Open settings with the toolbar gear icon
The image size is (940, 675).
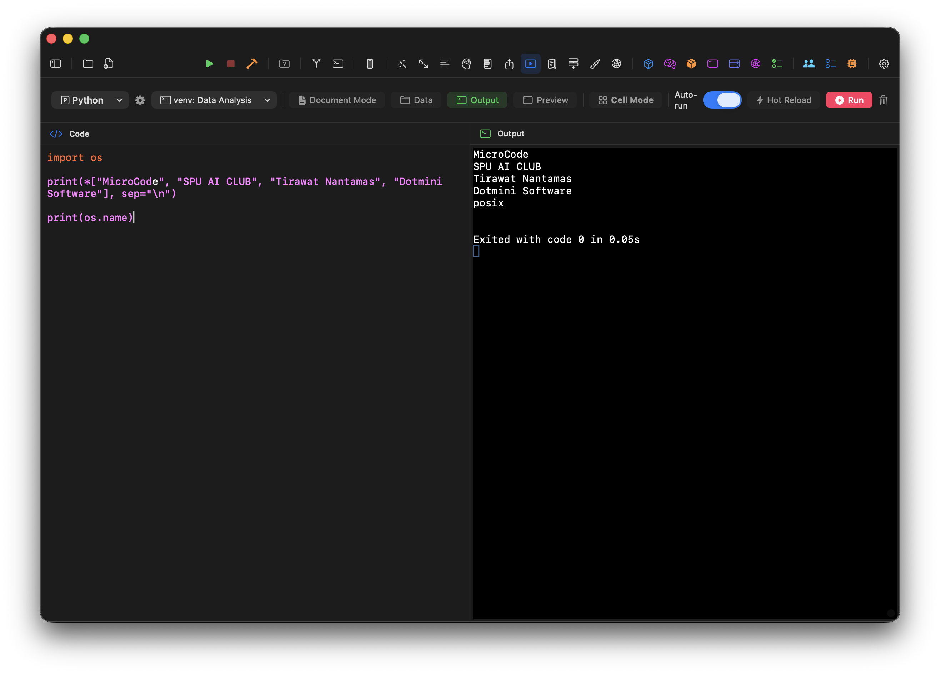pyautogui.click(x=884, y=64)
